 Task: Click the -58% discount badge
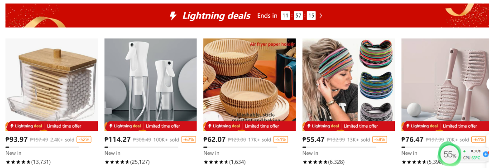(380, 139)
